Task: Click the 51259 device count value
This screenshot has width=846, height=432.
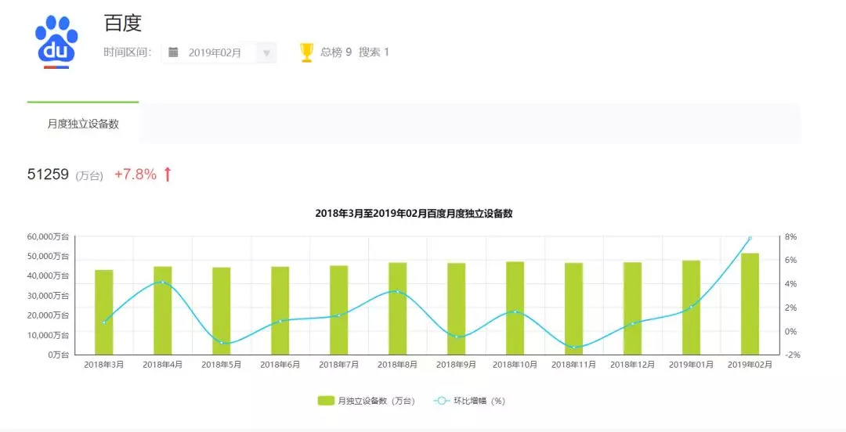Action: [x=48, y=175]
